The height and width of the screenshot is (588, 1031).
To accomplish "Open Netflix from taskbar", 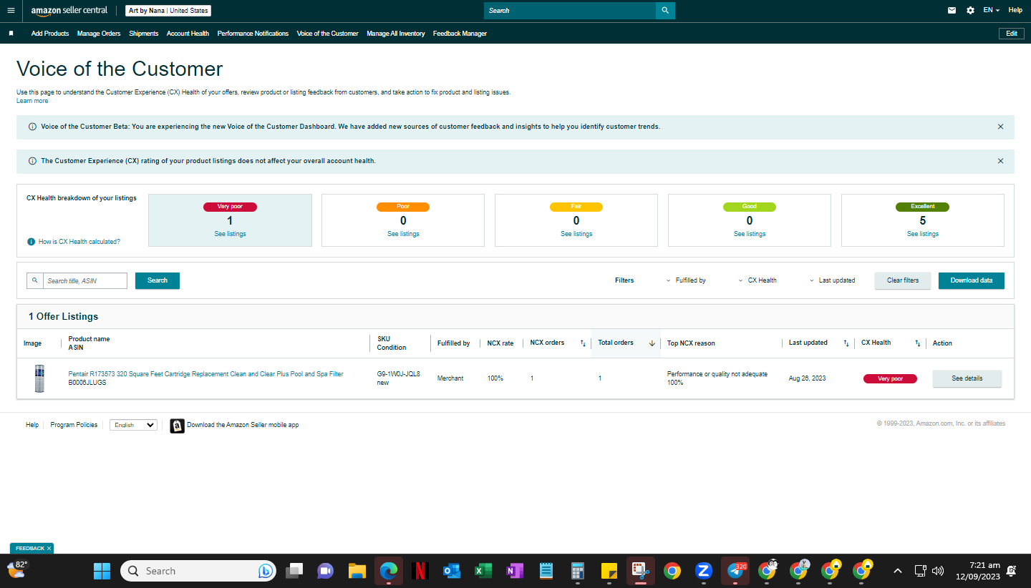I will (x=420, y=571).
